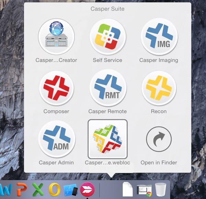Screen dimensions: 206x199
Task: Click the "Casper Remote" label
Action: pyautogui.click(x=107, y=112)
